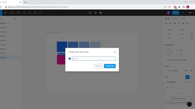195x109 pixels.
Task: Click the Color Styles search field
Action: [x=179, y=87]
